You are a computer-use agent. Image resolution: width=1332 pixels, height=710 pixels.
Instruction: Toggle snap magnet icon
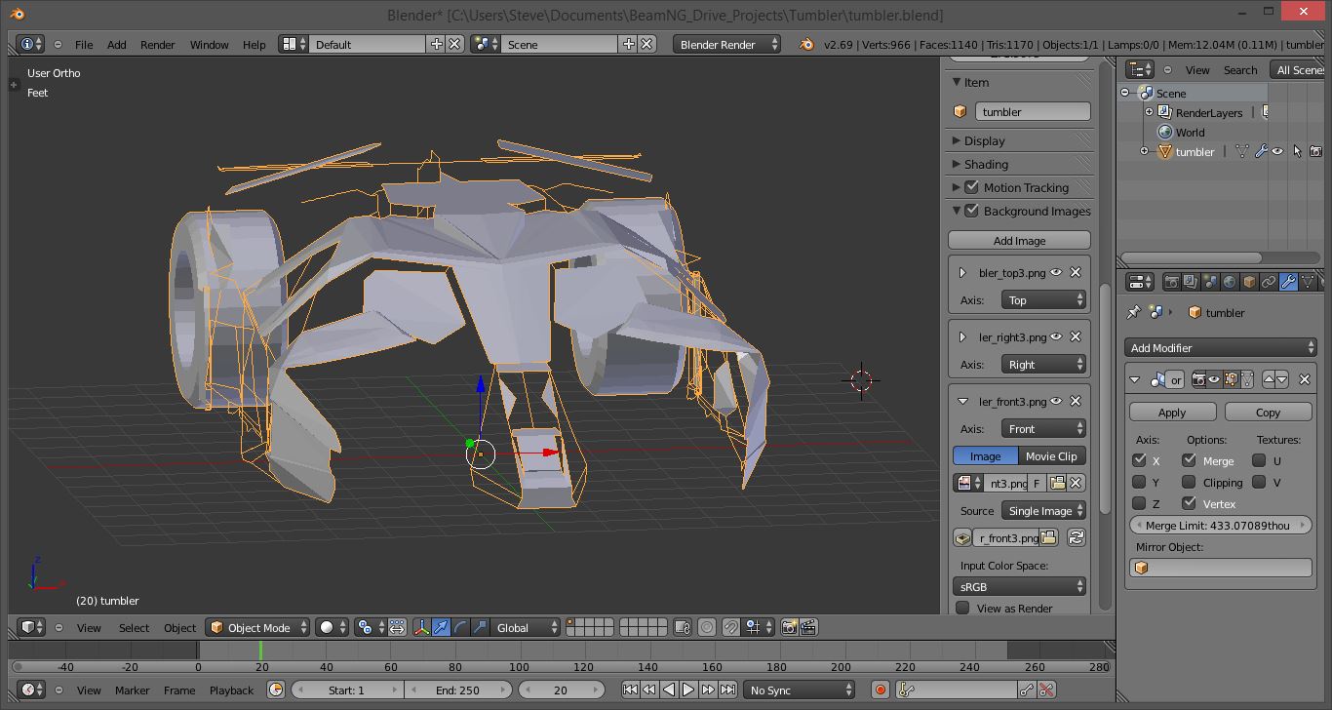click(731, 627)
